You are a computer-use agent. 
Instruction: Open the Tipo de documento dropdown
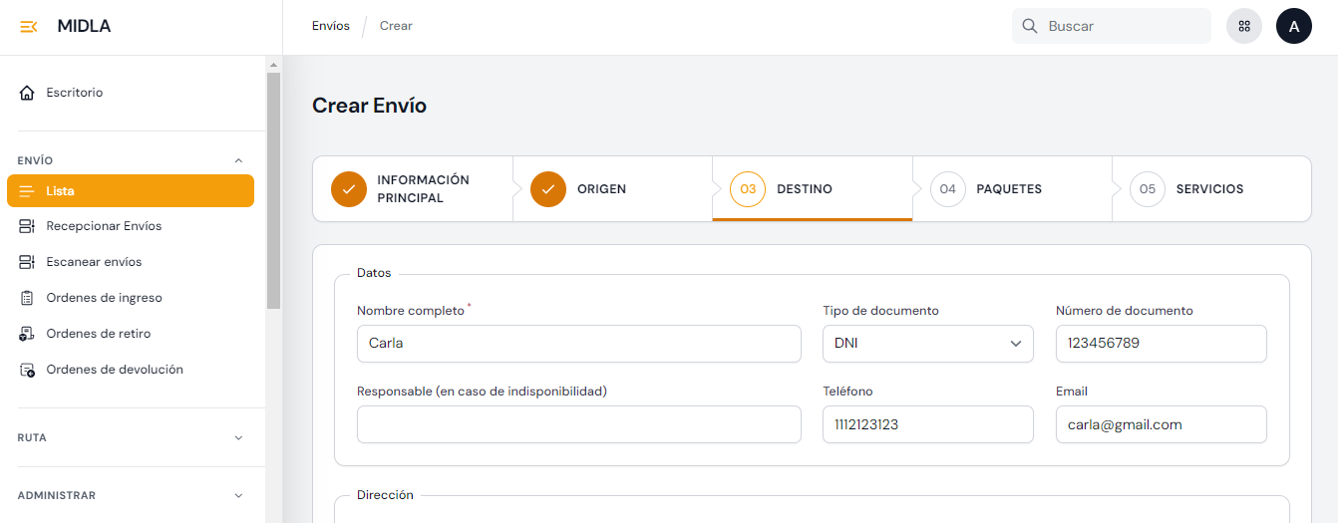[x=927, y=344]
